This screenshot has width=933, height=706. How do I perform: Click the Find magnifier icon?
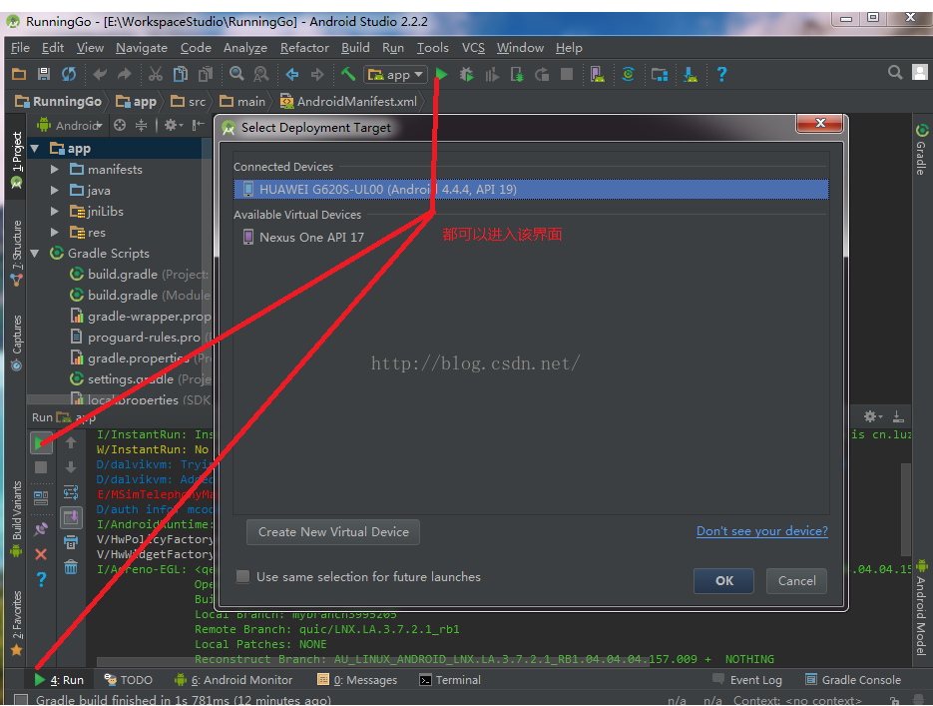(236, 74)
